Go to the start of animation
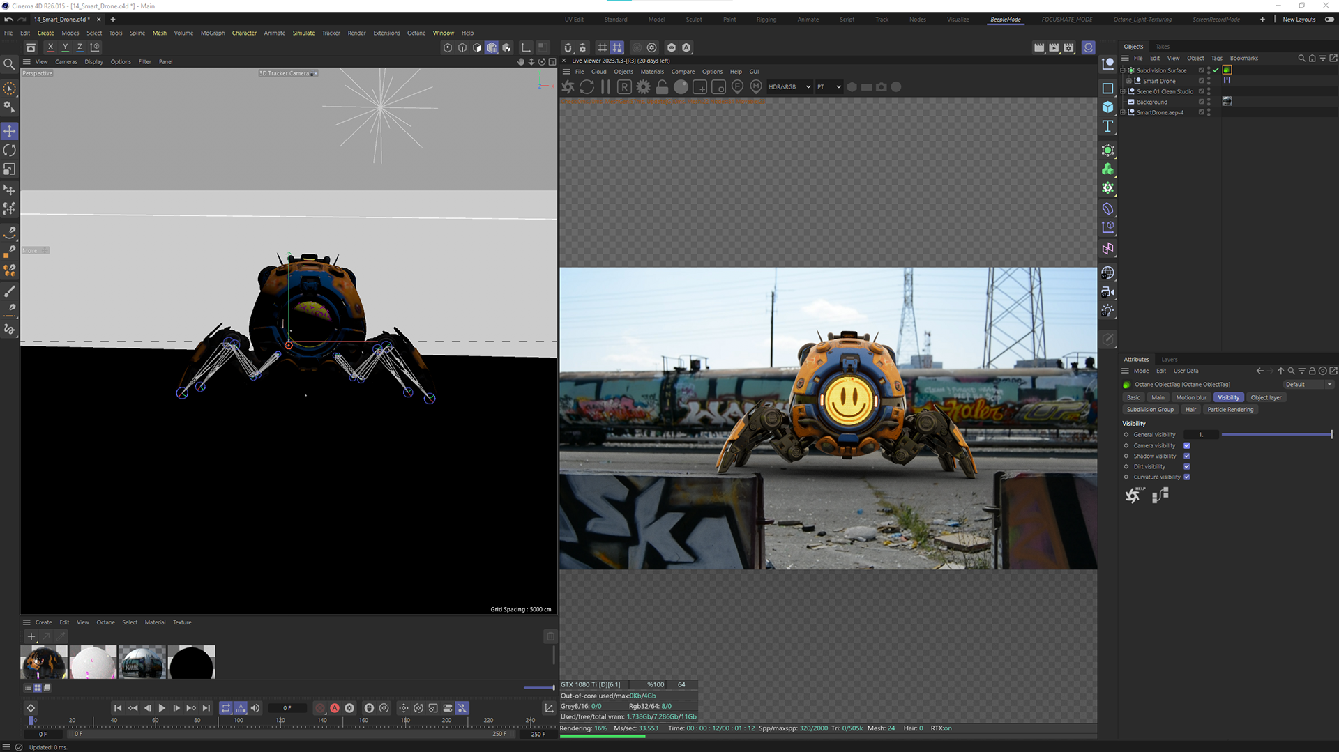The image size is (1339, 752). [118, 708]
